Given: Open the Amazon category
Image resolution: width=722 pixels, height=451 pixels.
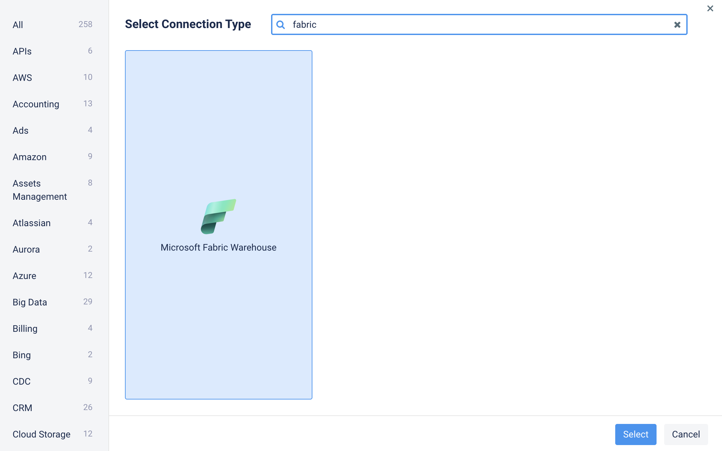Looking at the screenshot, I should point(53,157).
